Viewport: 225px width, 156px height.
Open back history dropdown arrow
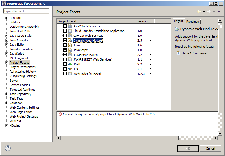coord(204,12)
